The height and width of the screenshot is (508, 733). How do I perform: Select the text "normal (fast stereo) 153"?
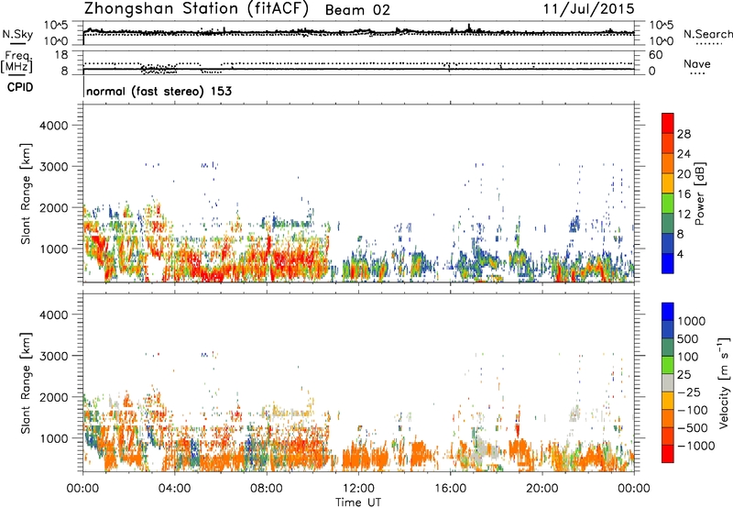tap(159, 91)
